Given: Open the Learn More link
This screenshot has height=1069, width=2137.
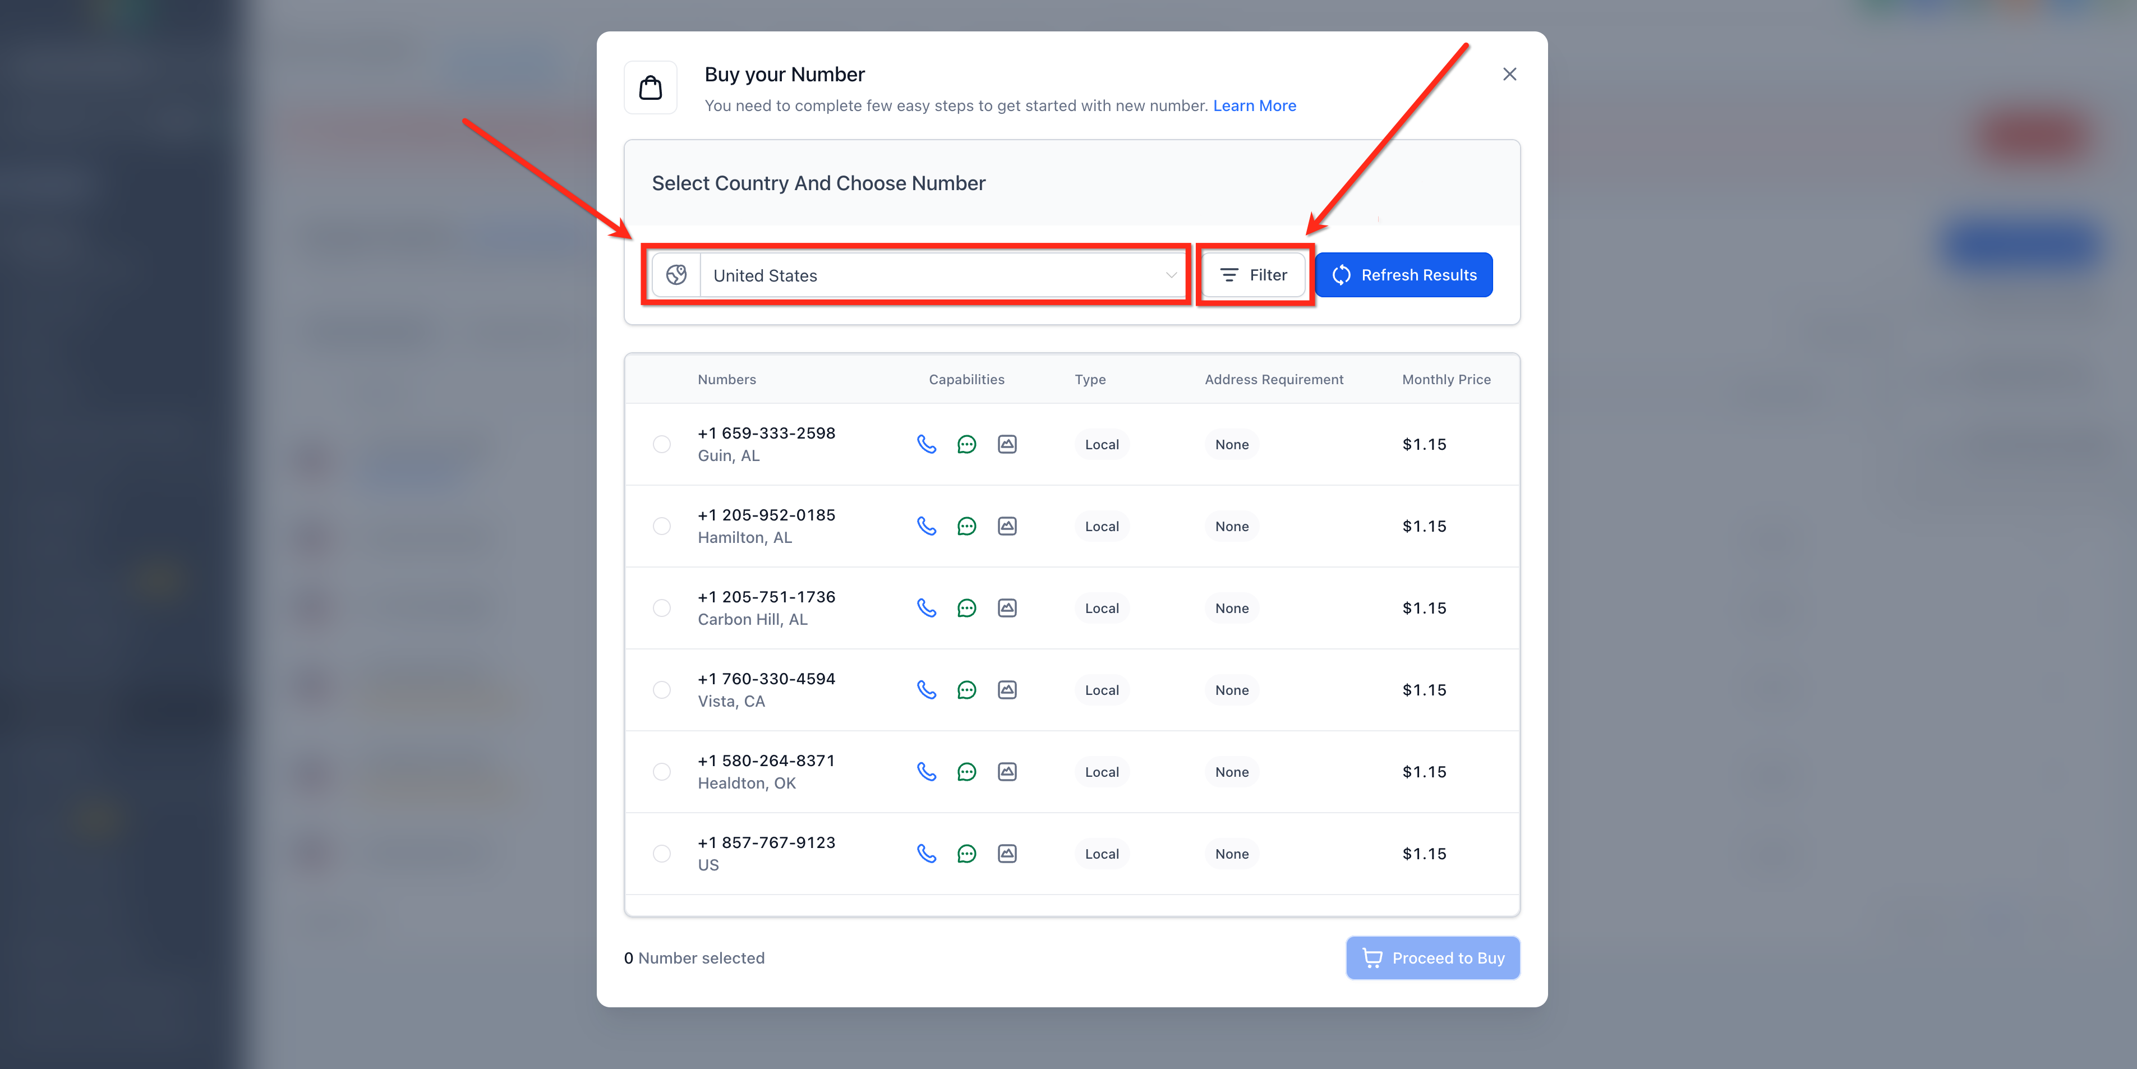Looking at the screenshot, I should 1254,105.
